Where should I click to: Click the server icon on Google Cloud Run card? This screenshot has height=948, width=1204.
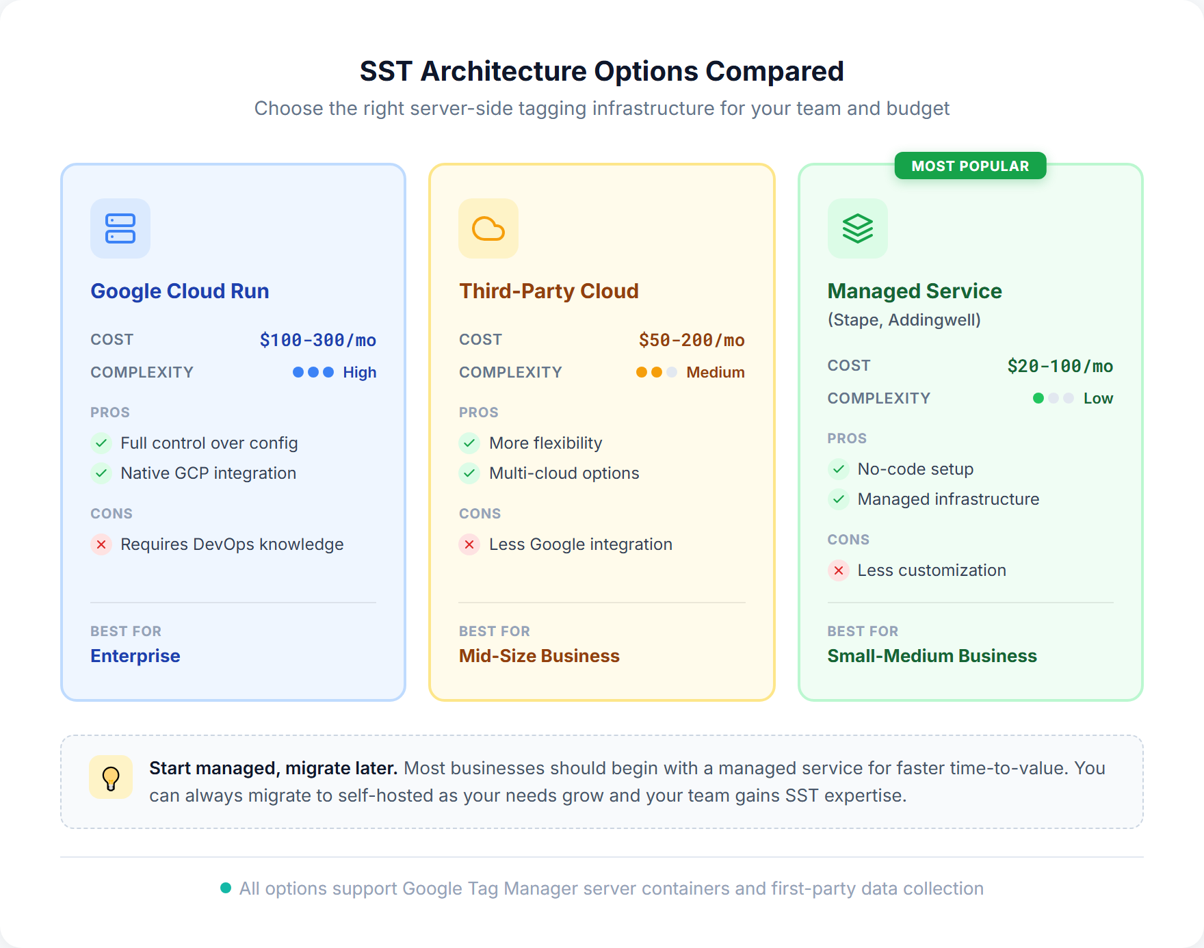point(120,228)
